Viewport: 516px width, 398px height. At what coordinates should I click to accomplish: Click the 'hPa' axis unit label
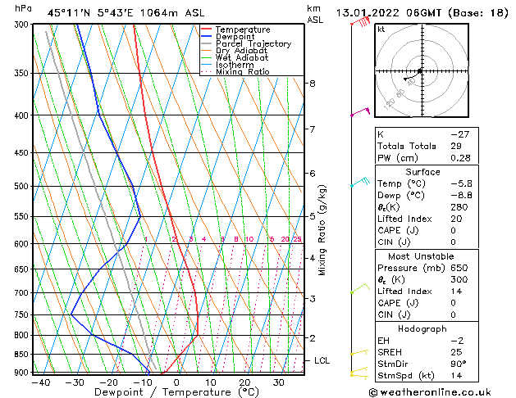coord(23,8)
